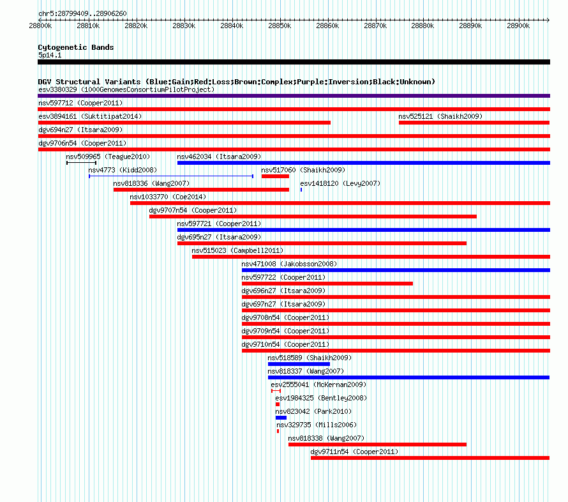
Task: Open nsv509965 (Teague2010) variant
Action: (x=108, y=156)
